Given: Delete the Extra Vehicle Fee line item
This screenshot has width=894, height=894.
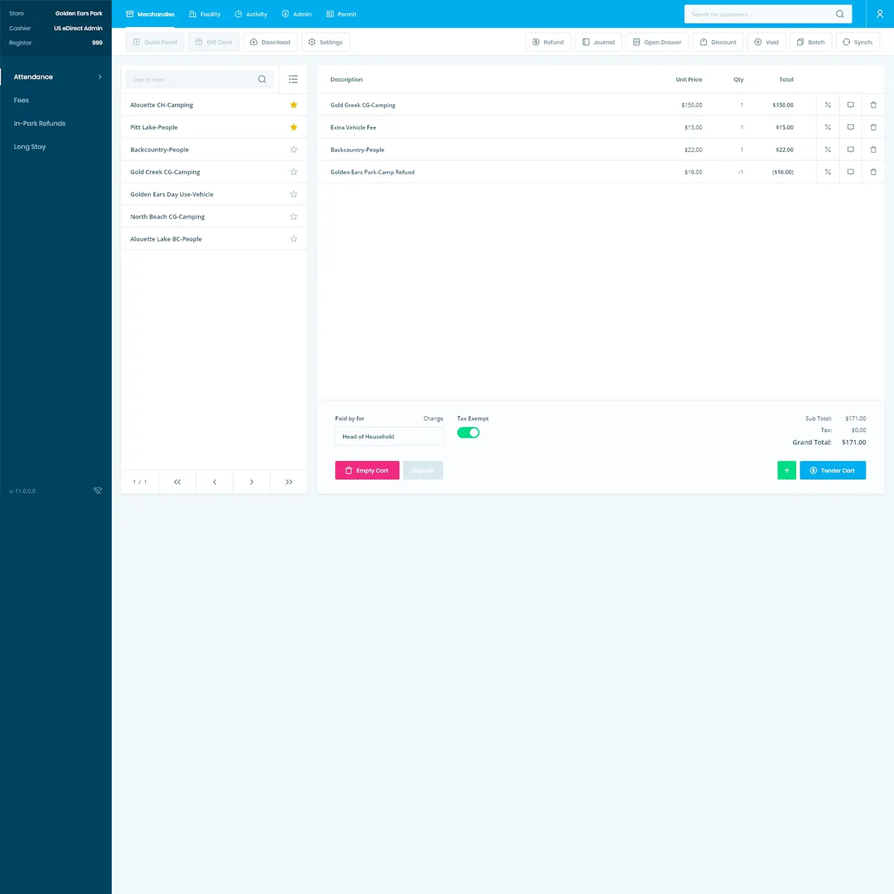Looking at the screenshot, I should tap(873, 127).
